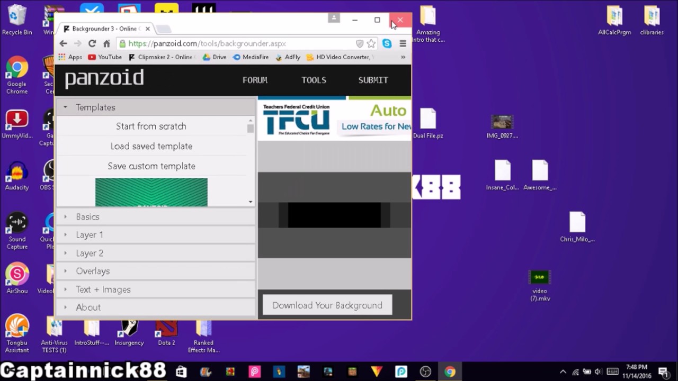Screen dimensions: 678x381
Task: Open the YouTube bookmark
Action: click(105, 57)
